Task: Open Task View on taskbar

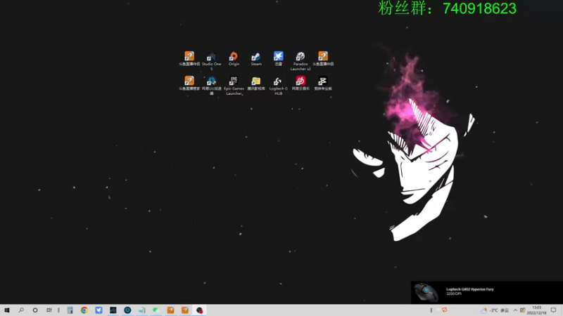Action: click(x=49, y=310)
